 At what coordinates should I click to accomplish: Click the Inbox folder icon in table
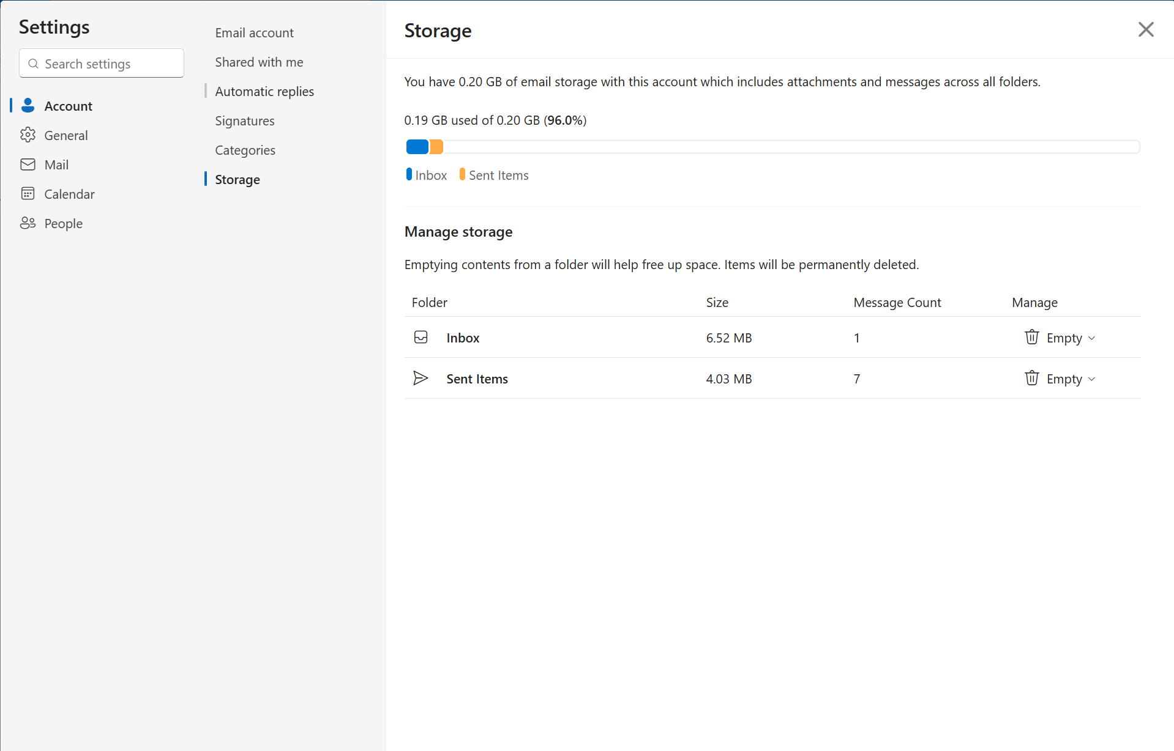point(421,338)
